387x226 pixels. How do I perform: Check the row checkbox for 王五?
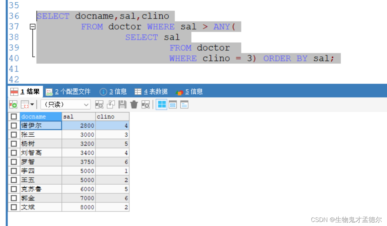[x=14, y=180]
